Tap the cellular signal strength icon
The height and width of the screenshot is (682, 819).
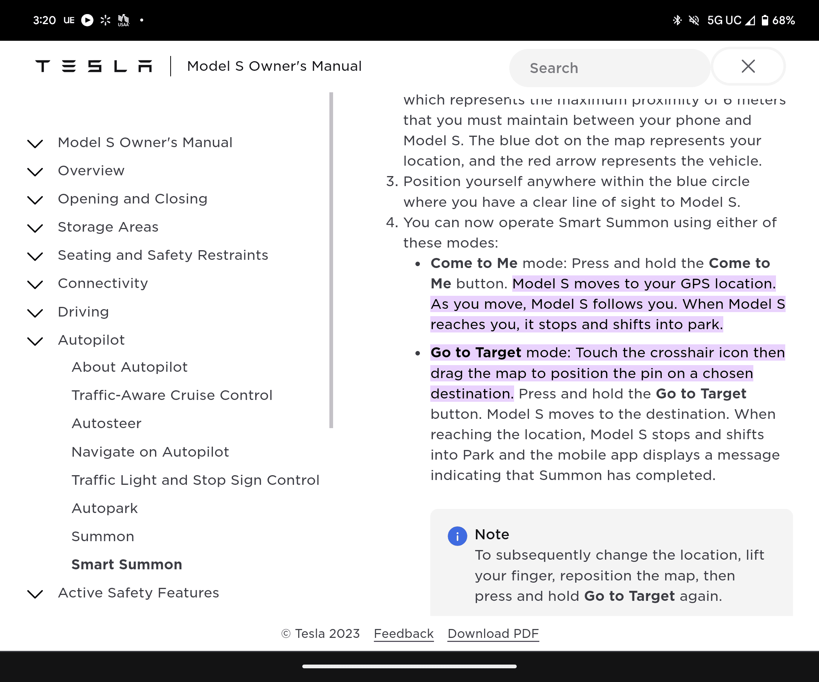750,20
